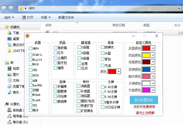Image resolution: width=183 pixels, height=125 pixels.
Task: Select the 桌面 icon in favorites
Action: pyautogui.click(x=10, y=39)
